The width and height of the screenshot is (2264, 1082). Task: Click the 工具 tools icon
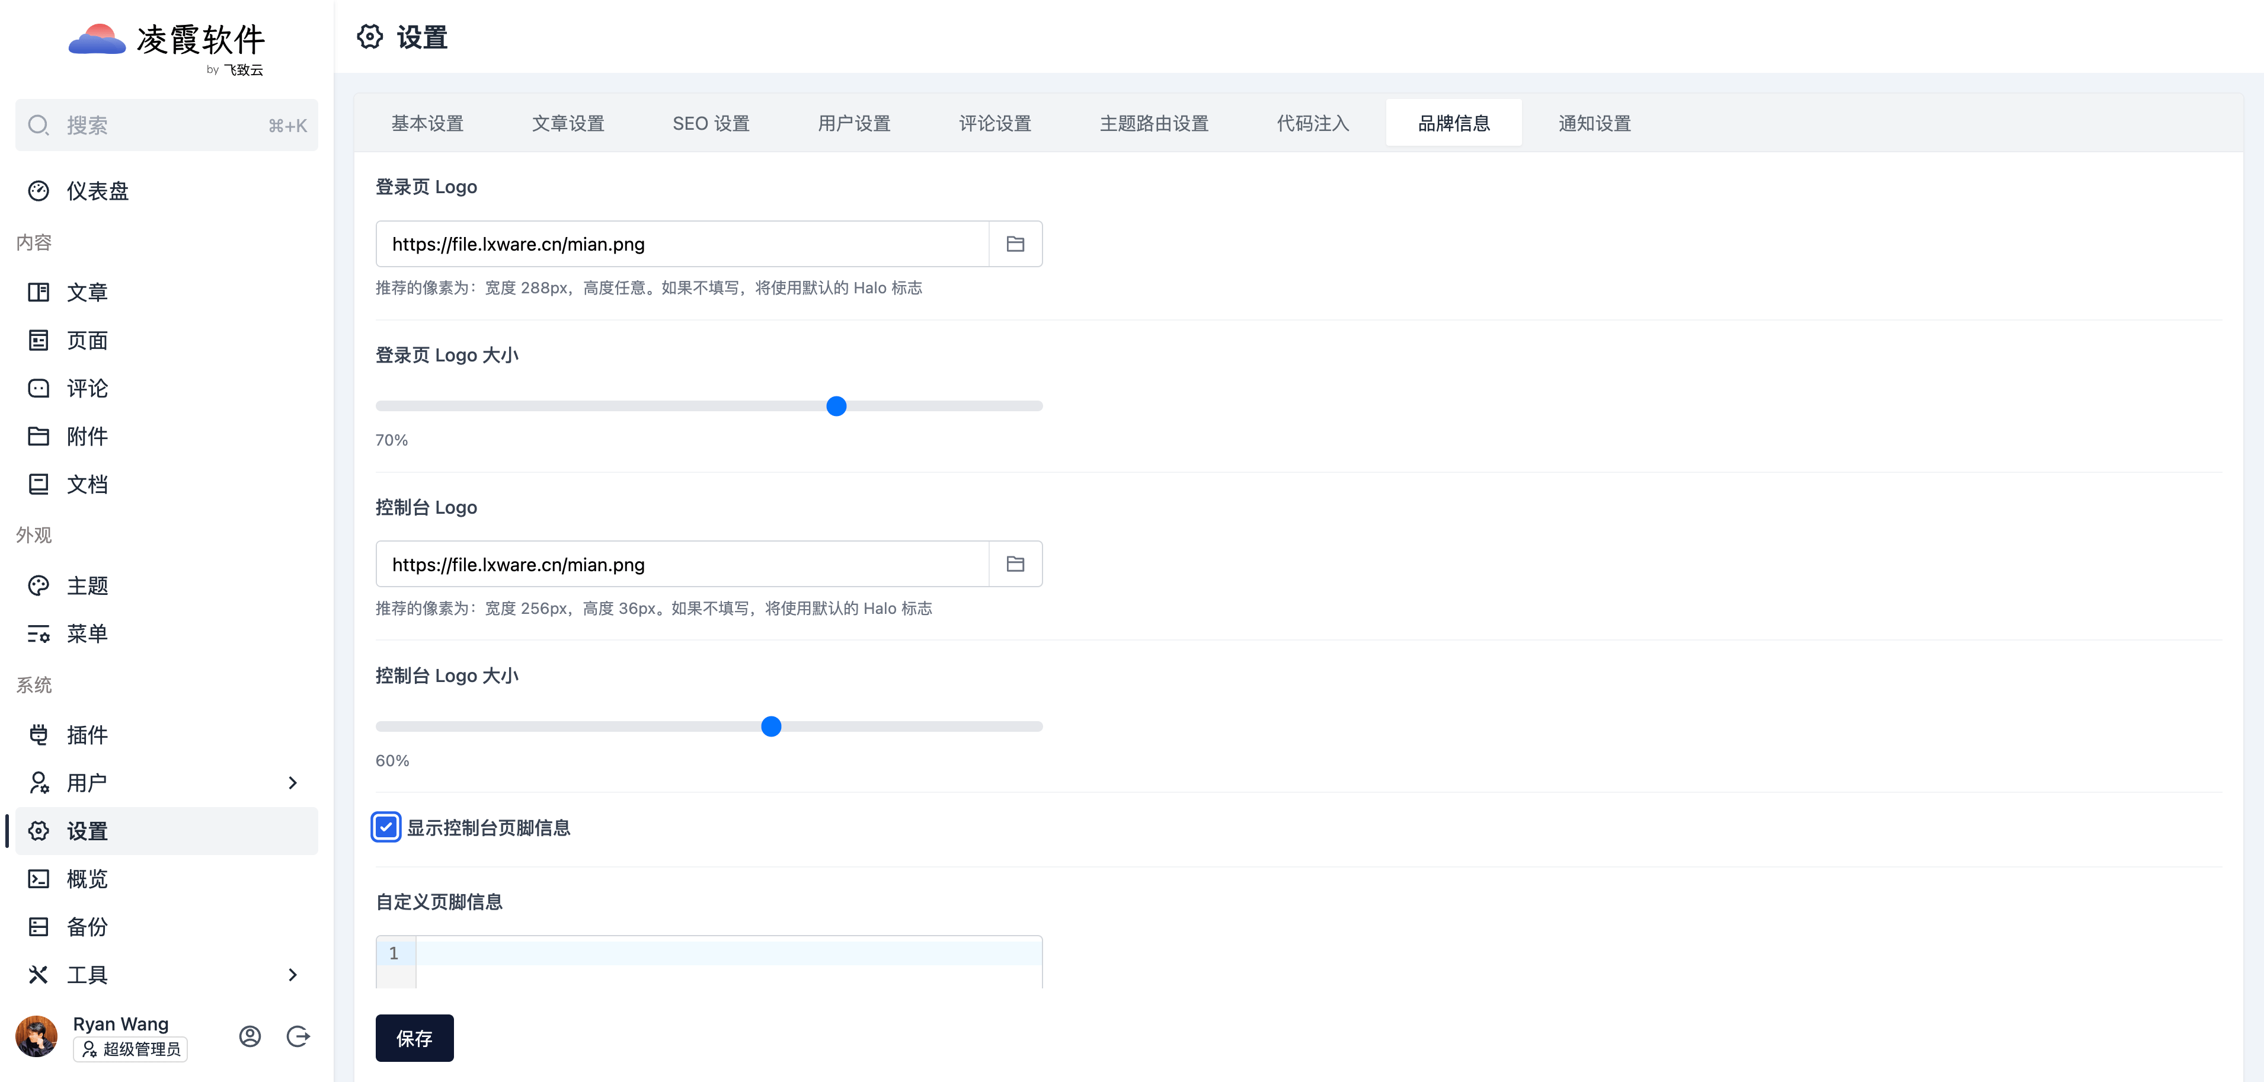(39, 975)
